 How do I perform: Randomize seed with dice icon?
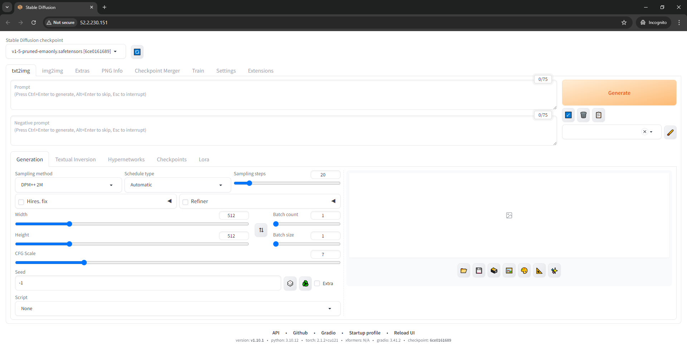click(x=290, y=283)
